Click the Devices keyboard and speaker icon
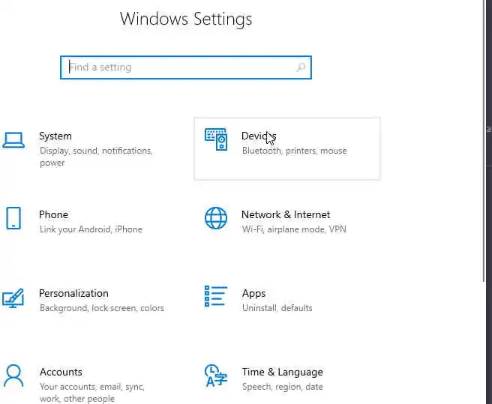Image resolution: width=492 pixels, height=404 pixels. click(216, 139)
